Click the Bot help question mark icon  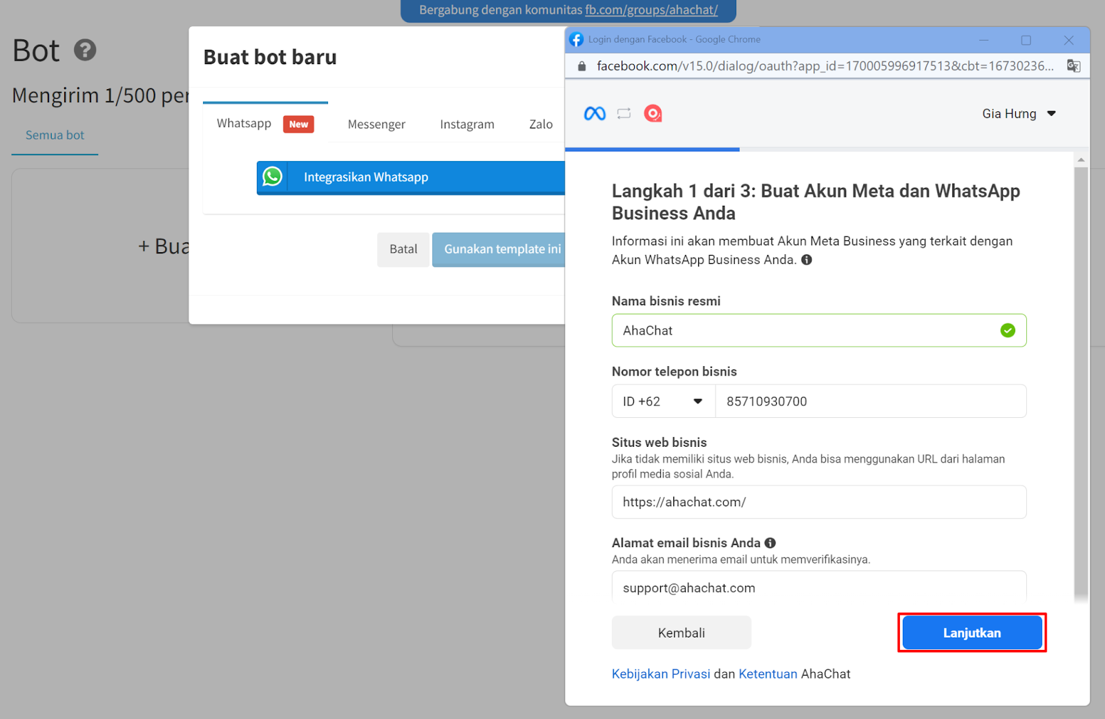(x=85, y=50)
